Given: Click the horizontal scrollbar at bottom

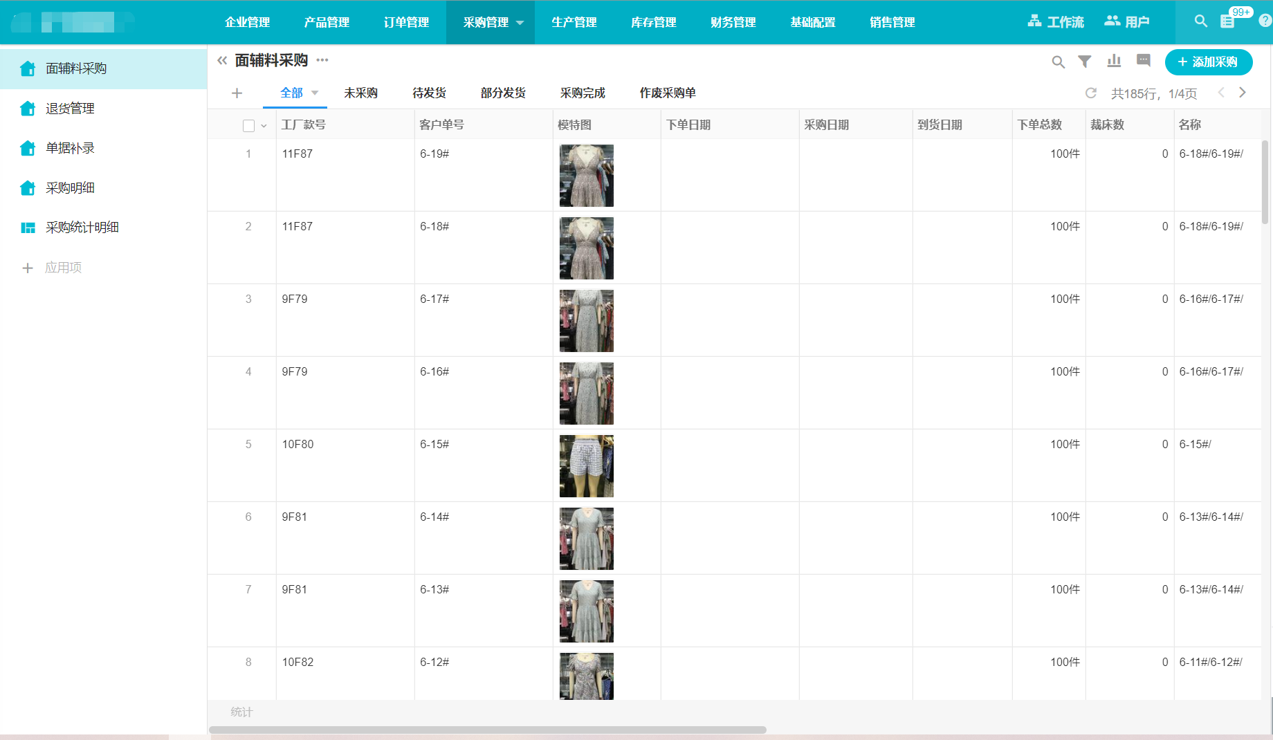Looking at the screenshot, I should tap(487, 730).
